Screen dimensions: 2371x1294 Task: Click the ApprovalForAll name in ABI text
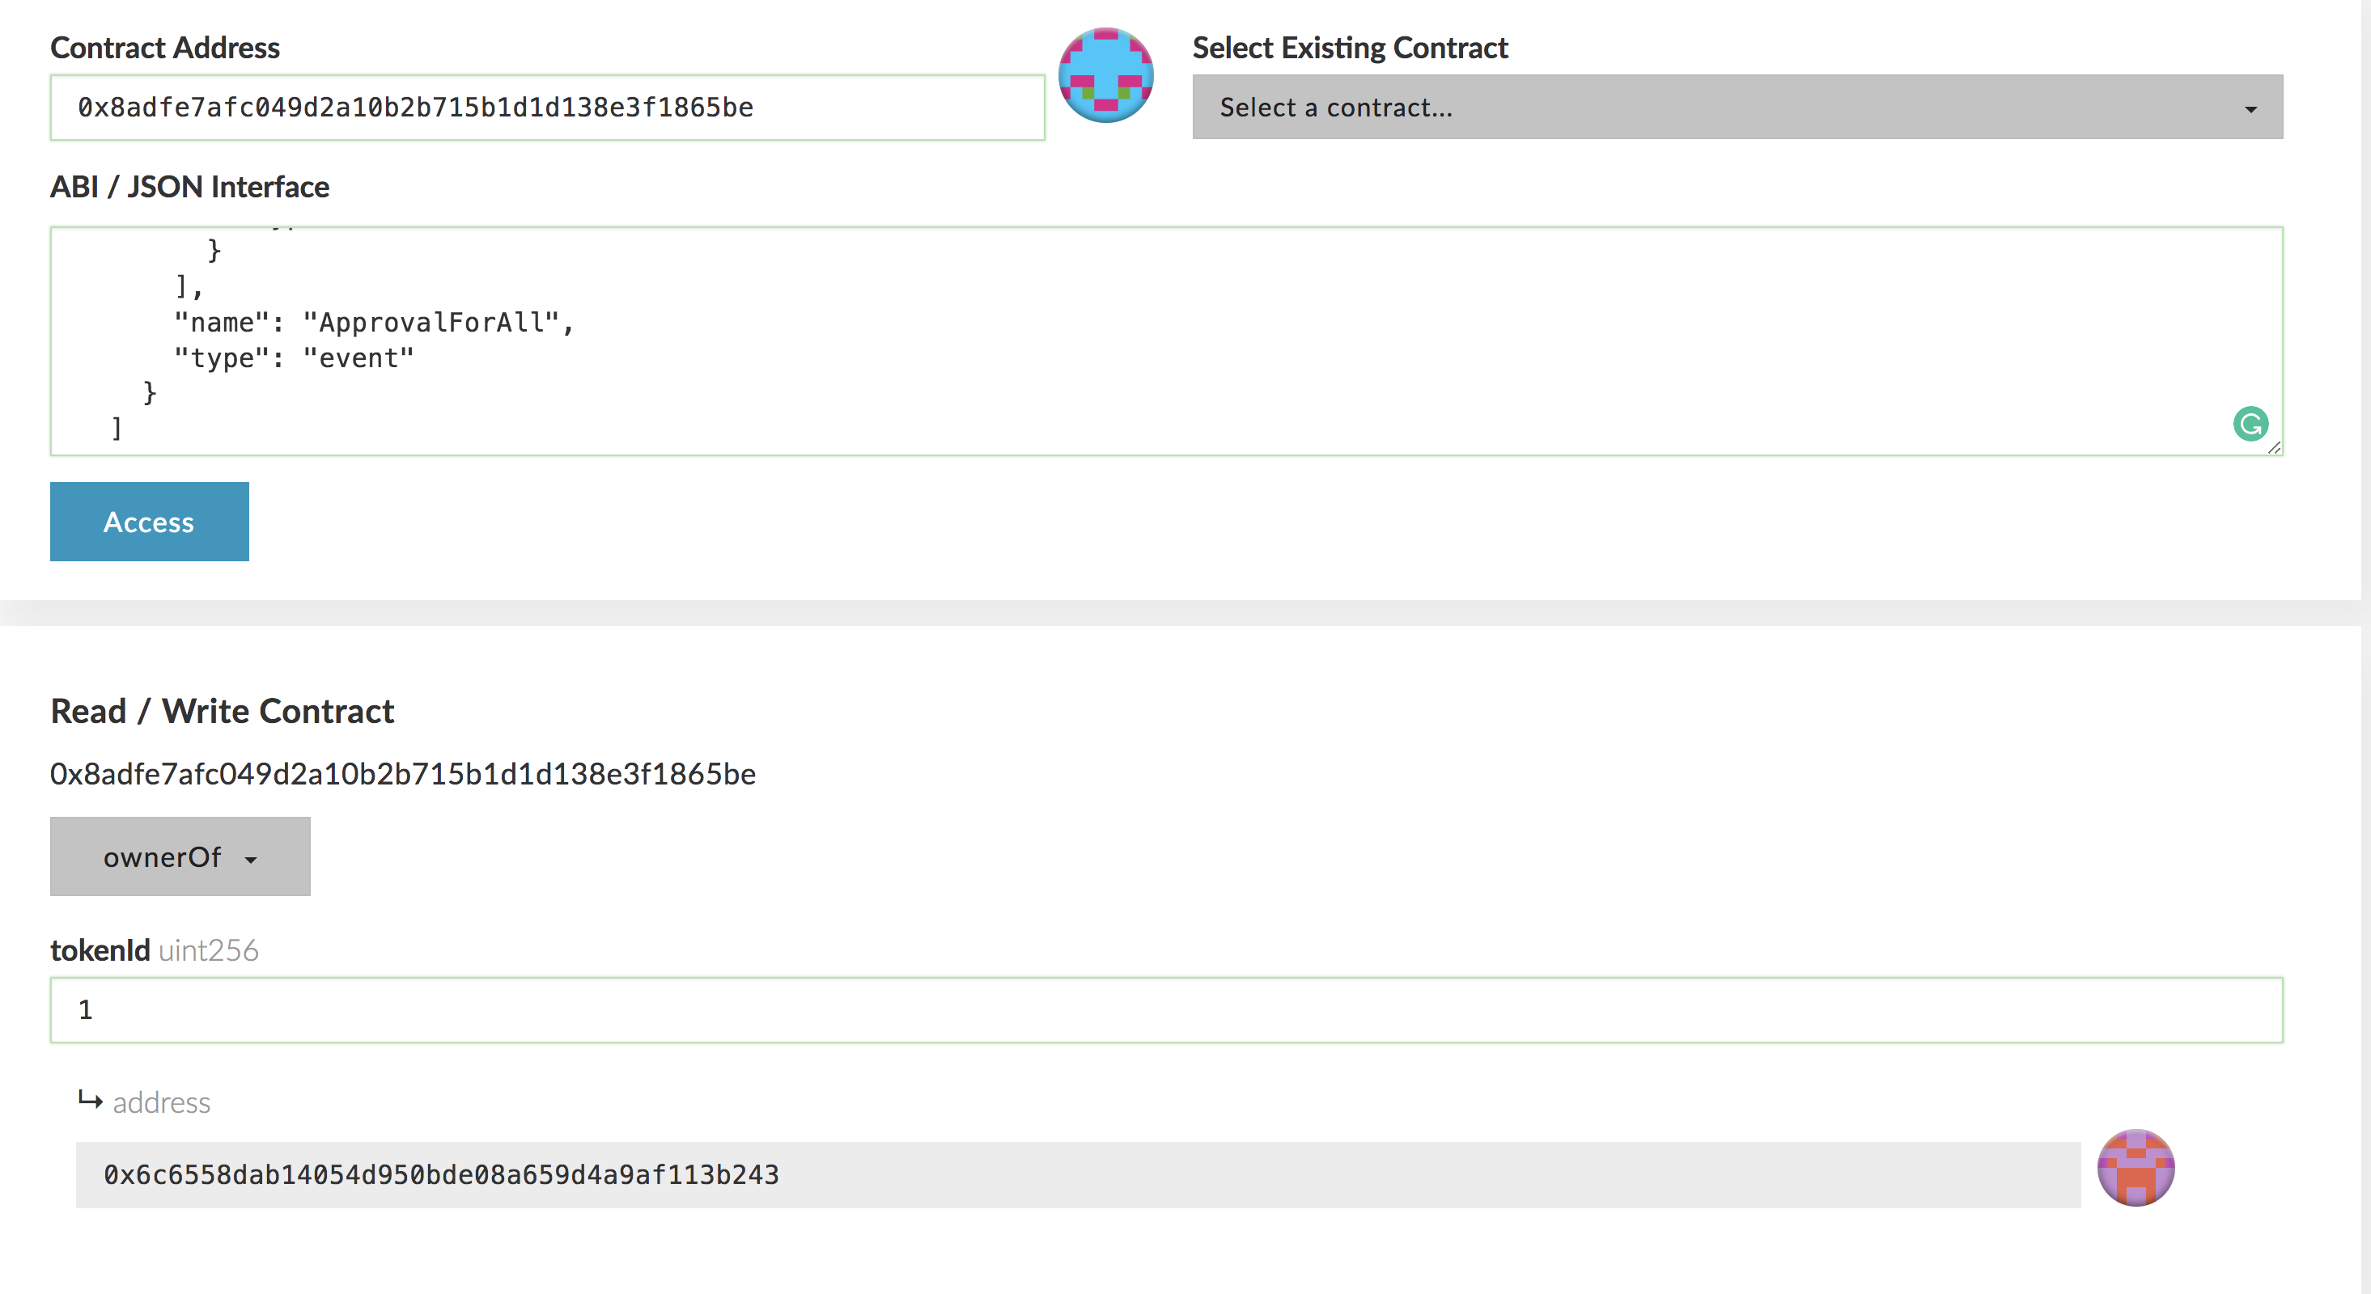pyautogui.click(x=431, y=323)
